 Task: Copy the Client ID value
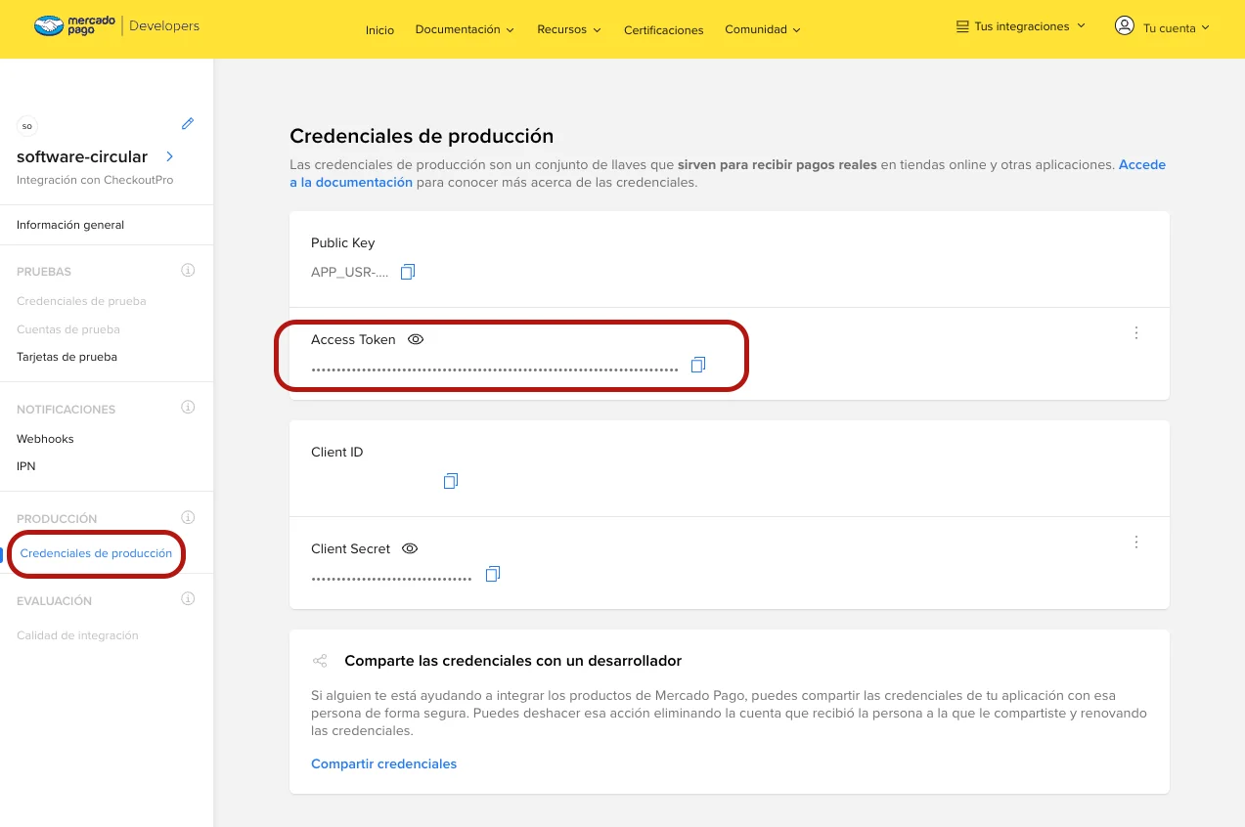pos(450,481)
